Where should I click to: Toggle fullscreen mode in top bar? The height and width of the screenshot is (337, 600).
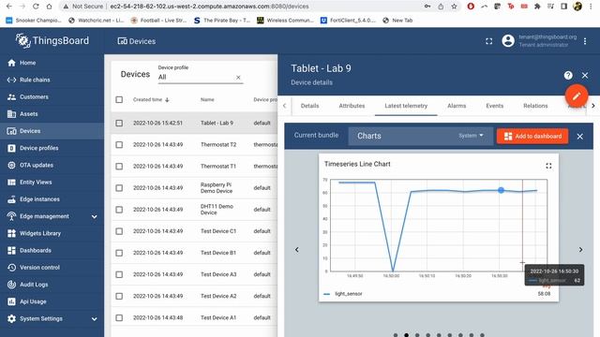(488, 41)
